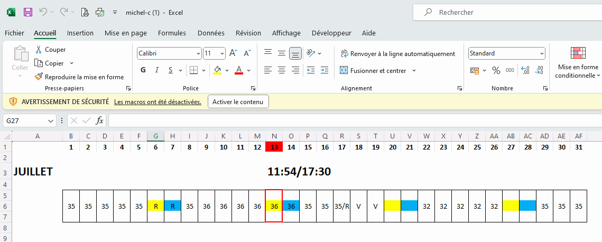The height and width of the screenshot is (242, 602).
Task: Center text horizontally
Action: [x=282, y=70]
